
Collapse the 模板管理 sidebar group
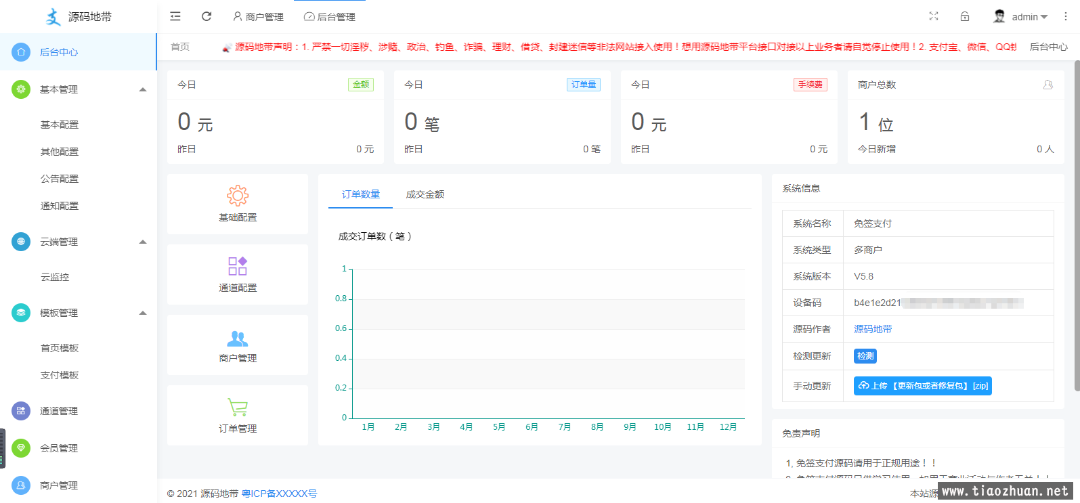click(x=142, y=313)
